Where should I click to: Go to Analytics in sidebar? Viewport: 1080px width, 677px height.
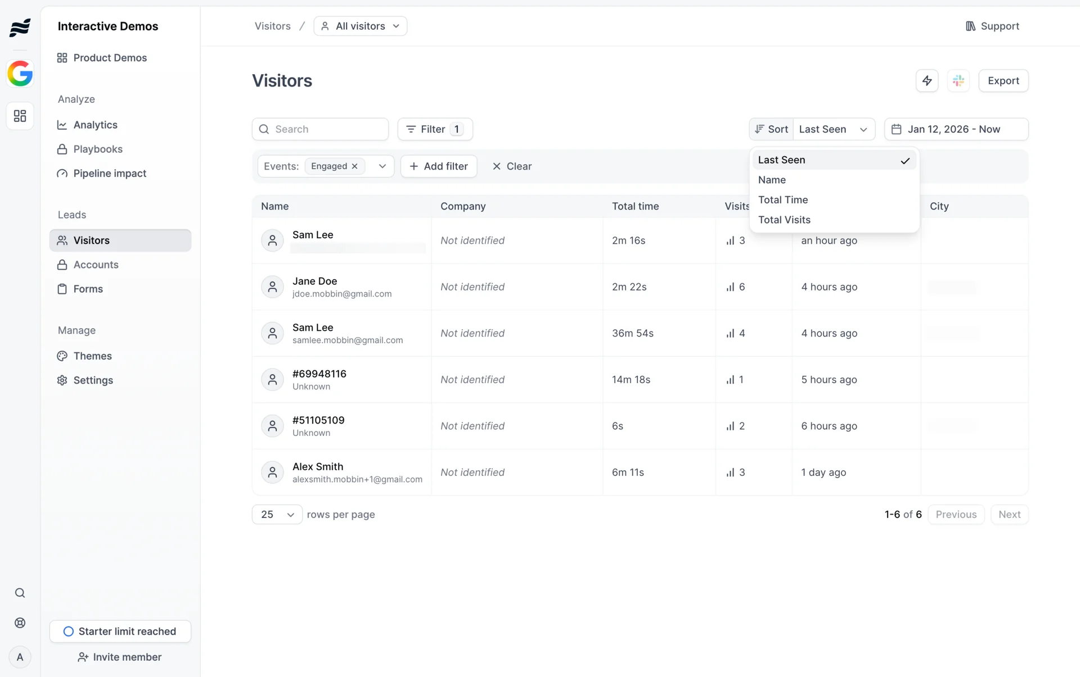point(95,125)
